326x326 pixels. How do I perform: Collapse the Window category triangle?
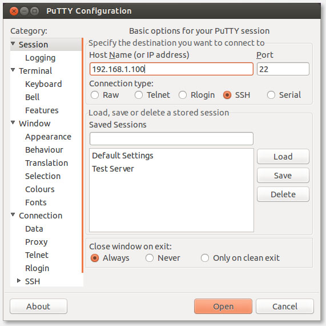pos(13,123)
